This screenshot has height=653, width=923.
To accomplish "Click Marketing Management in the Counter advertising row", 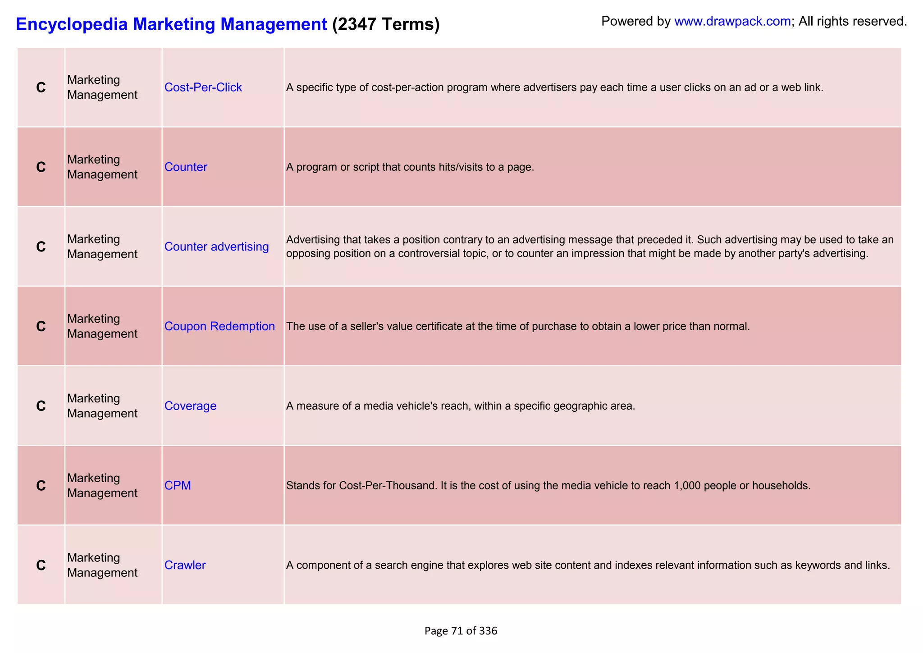I will pos(102,247).
